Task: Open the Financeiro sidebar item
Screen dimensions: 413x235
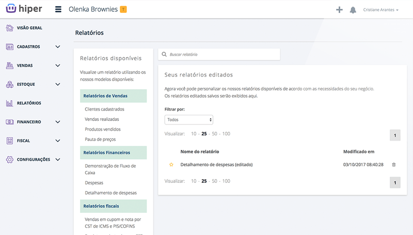Action: (29, 122)
